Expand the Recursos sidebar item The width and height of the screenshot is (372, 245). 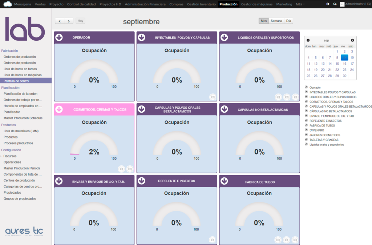(x=10, y=156)
